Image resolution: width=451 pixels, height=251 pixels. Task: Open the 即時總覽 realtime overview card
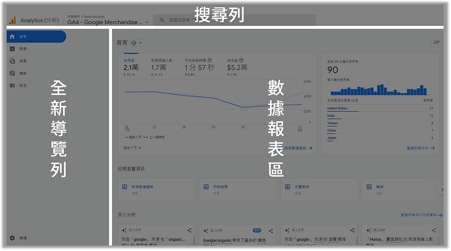(237, 189)
